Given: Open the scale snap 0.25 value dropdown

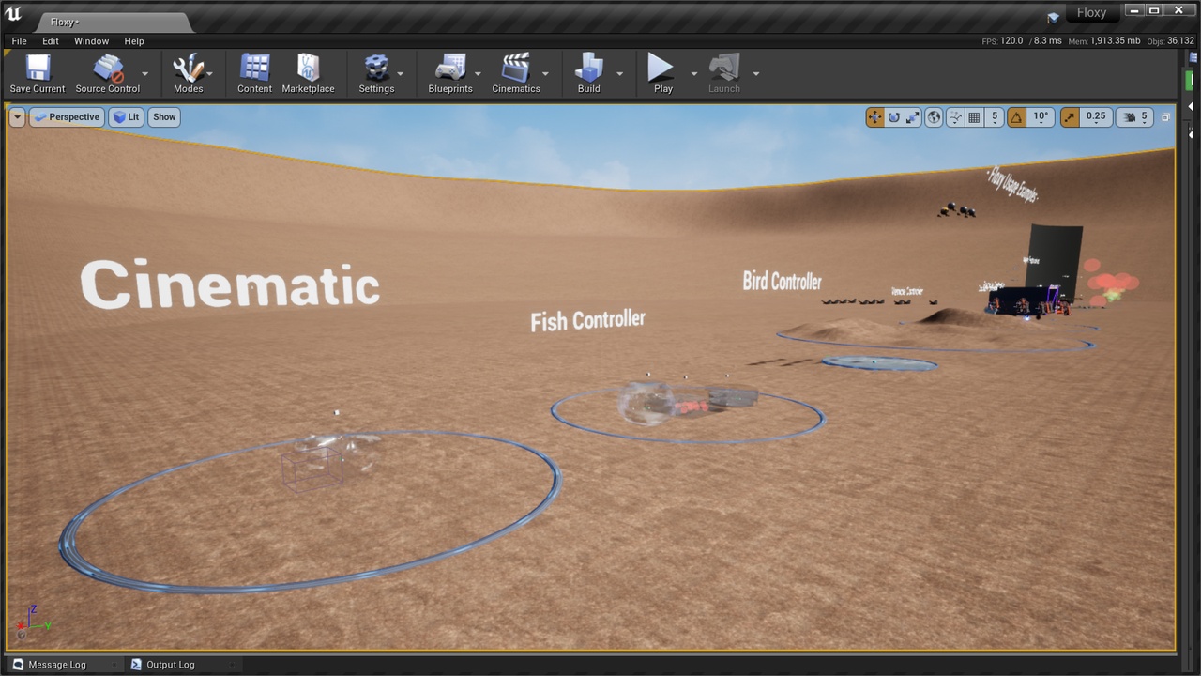Looking at the screenshot, I should click(x=1095, y=117).
